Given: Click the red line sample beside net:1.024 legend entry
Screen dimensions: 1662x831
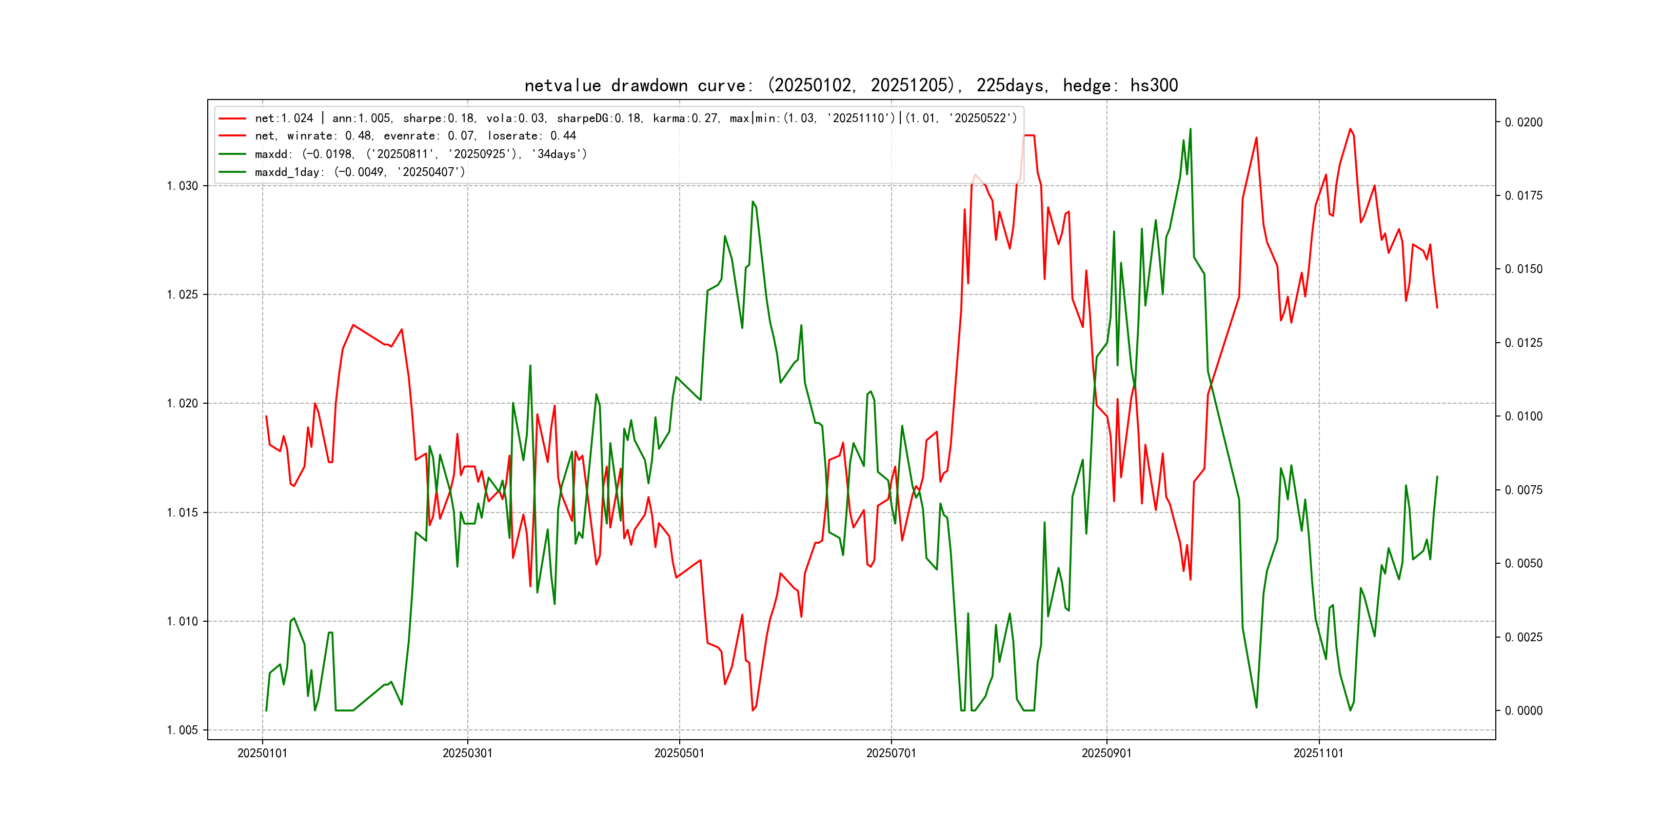Looking at the screenshot, I should (232, 118).
